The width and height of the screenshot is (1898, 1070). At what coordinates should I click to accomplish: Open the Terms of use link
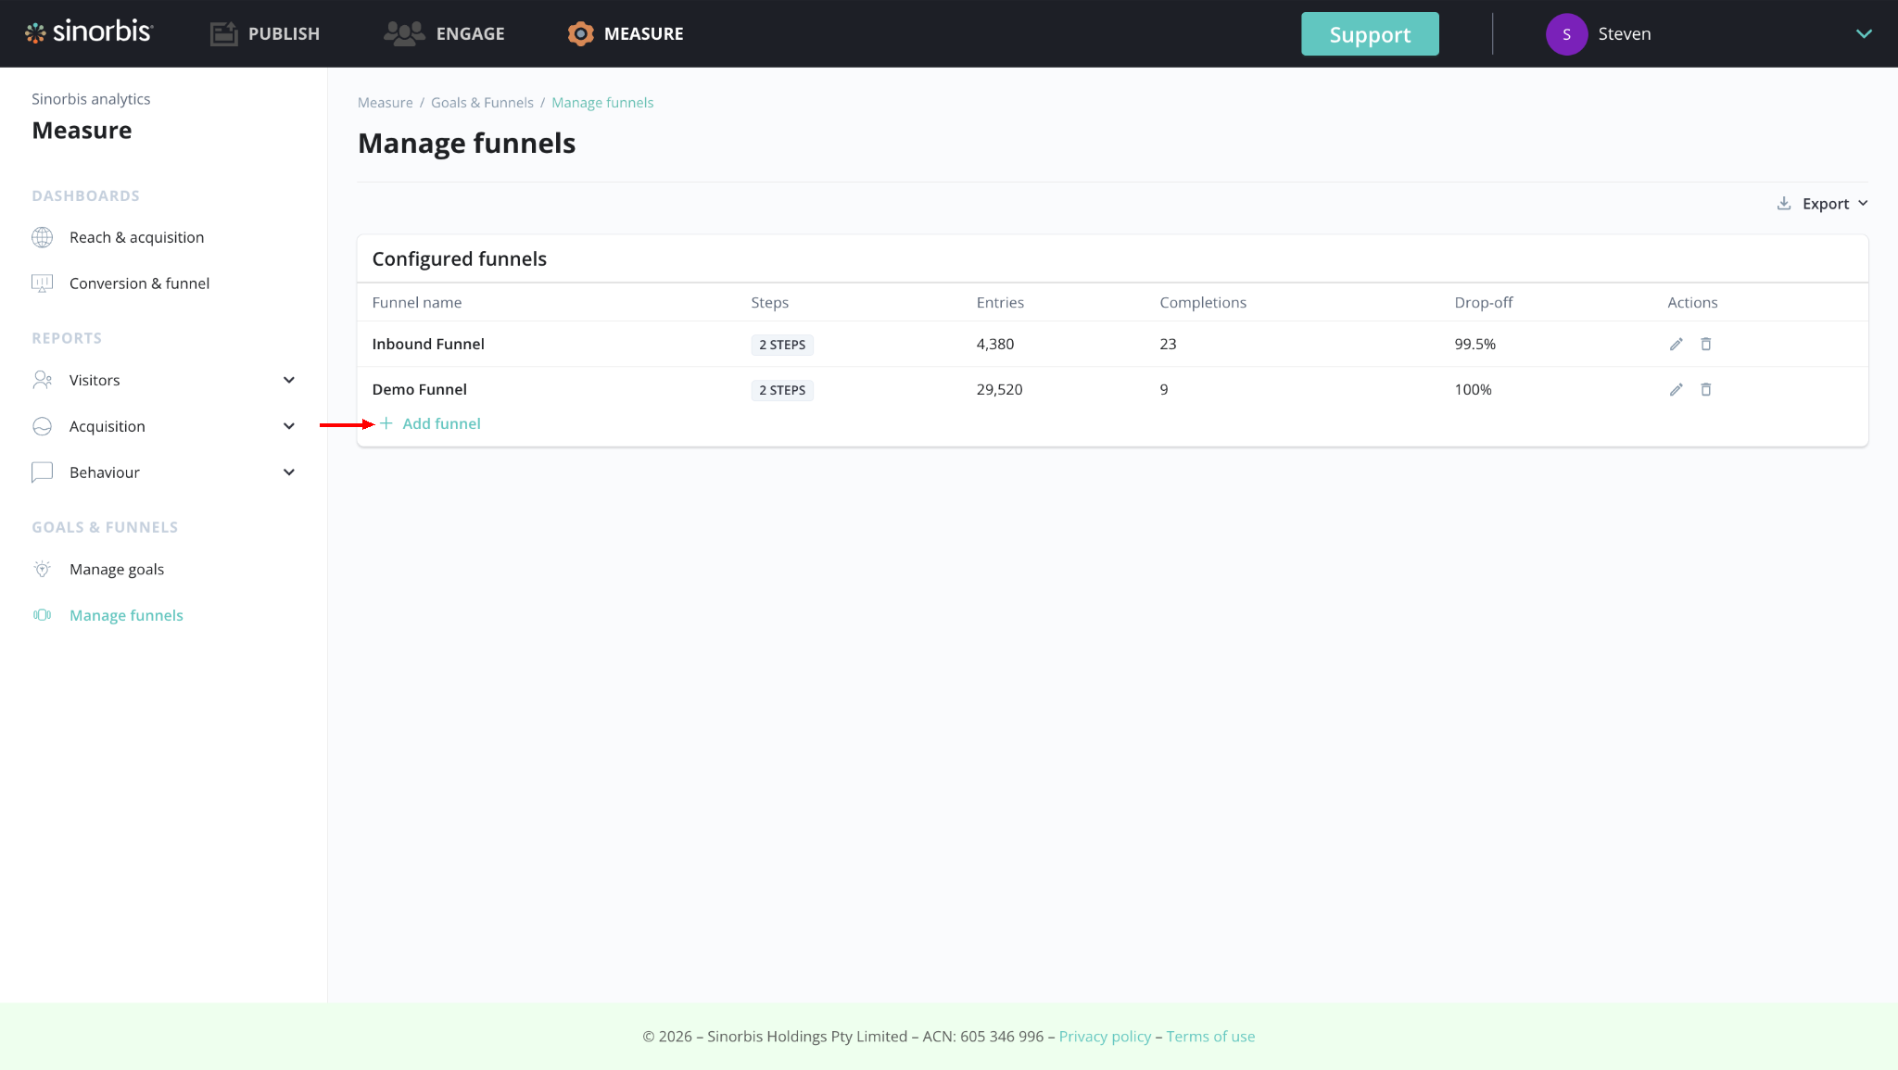[1210, 1037]
